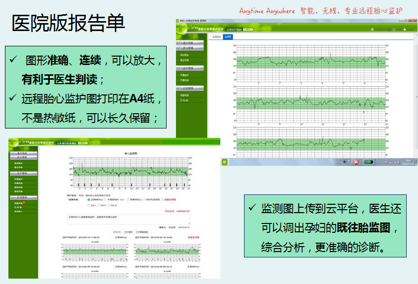This screenshot has width=418, height=284.
Task: Select the second minutes radio button in the upper header
Action: 405,30
